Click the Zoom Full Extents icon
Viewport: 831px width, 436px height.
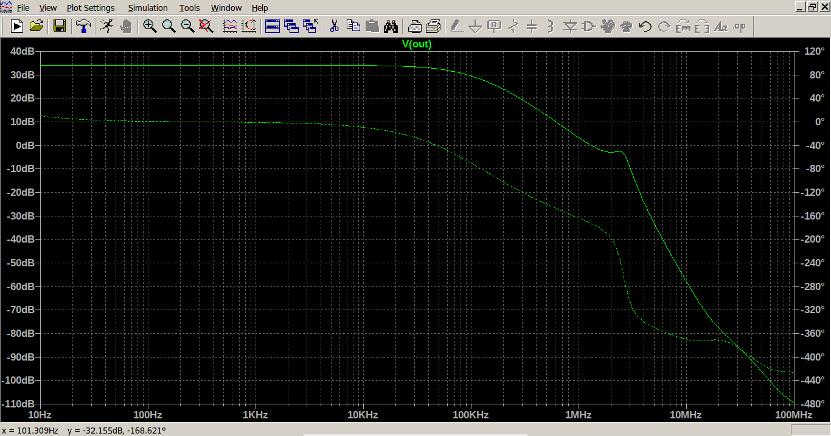tap(206, 26)
